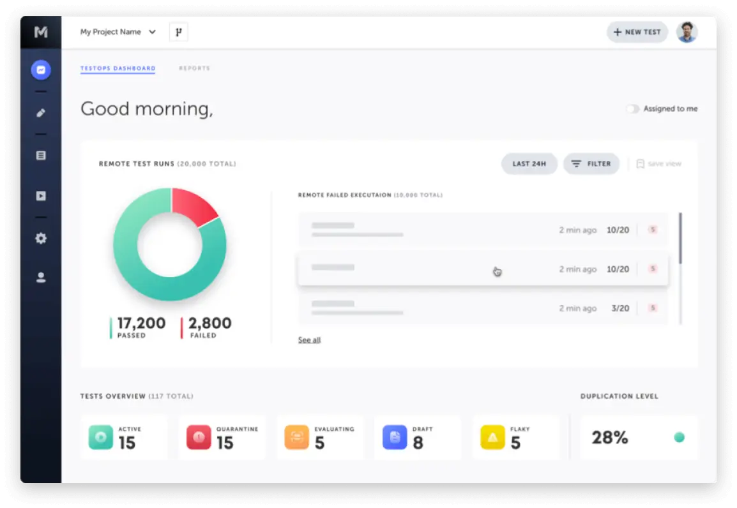Click the Flaky warning triangle icon

492,437
